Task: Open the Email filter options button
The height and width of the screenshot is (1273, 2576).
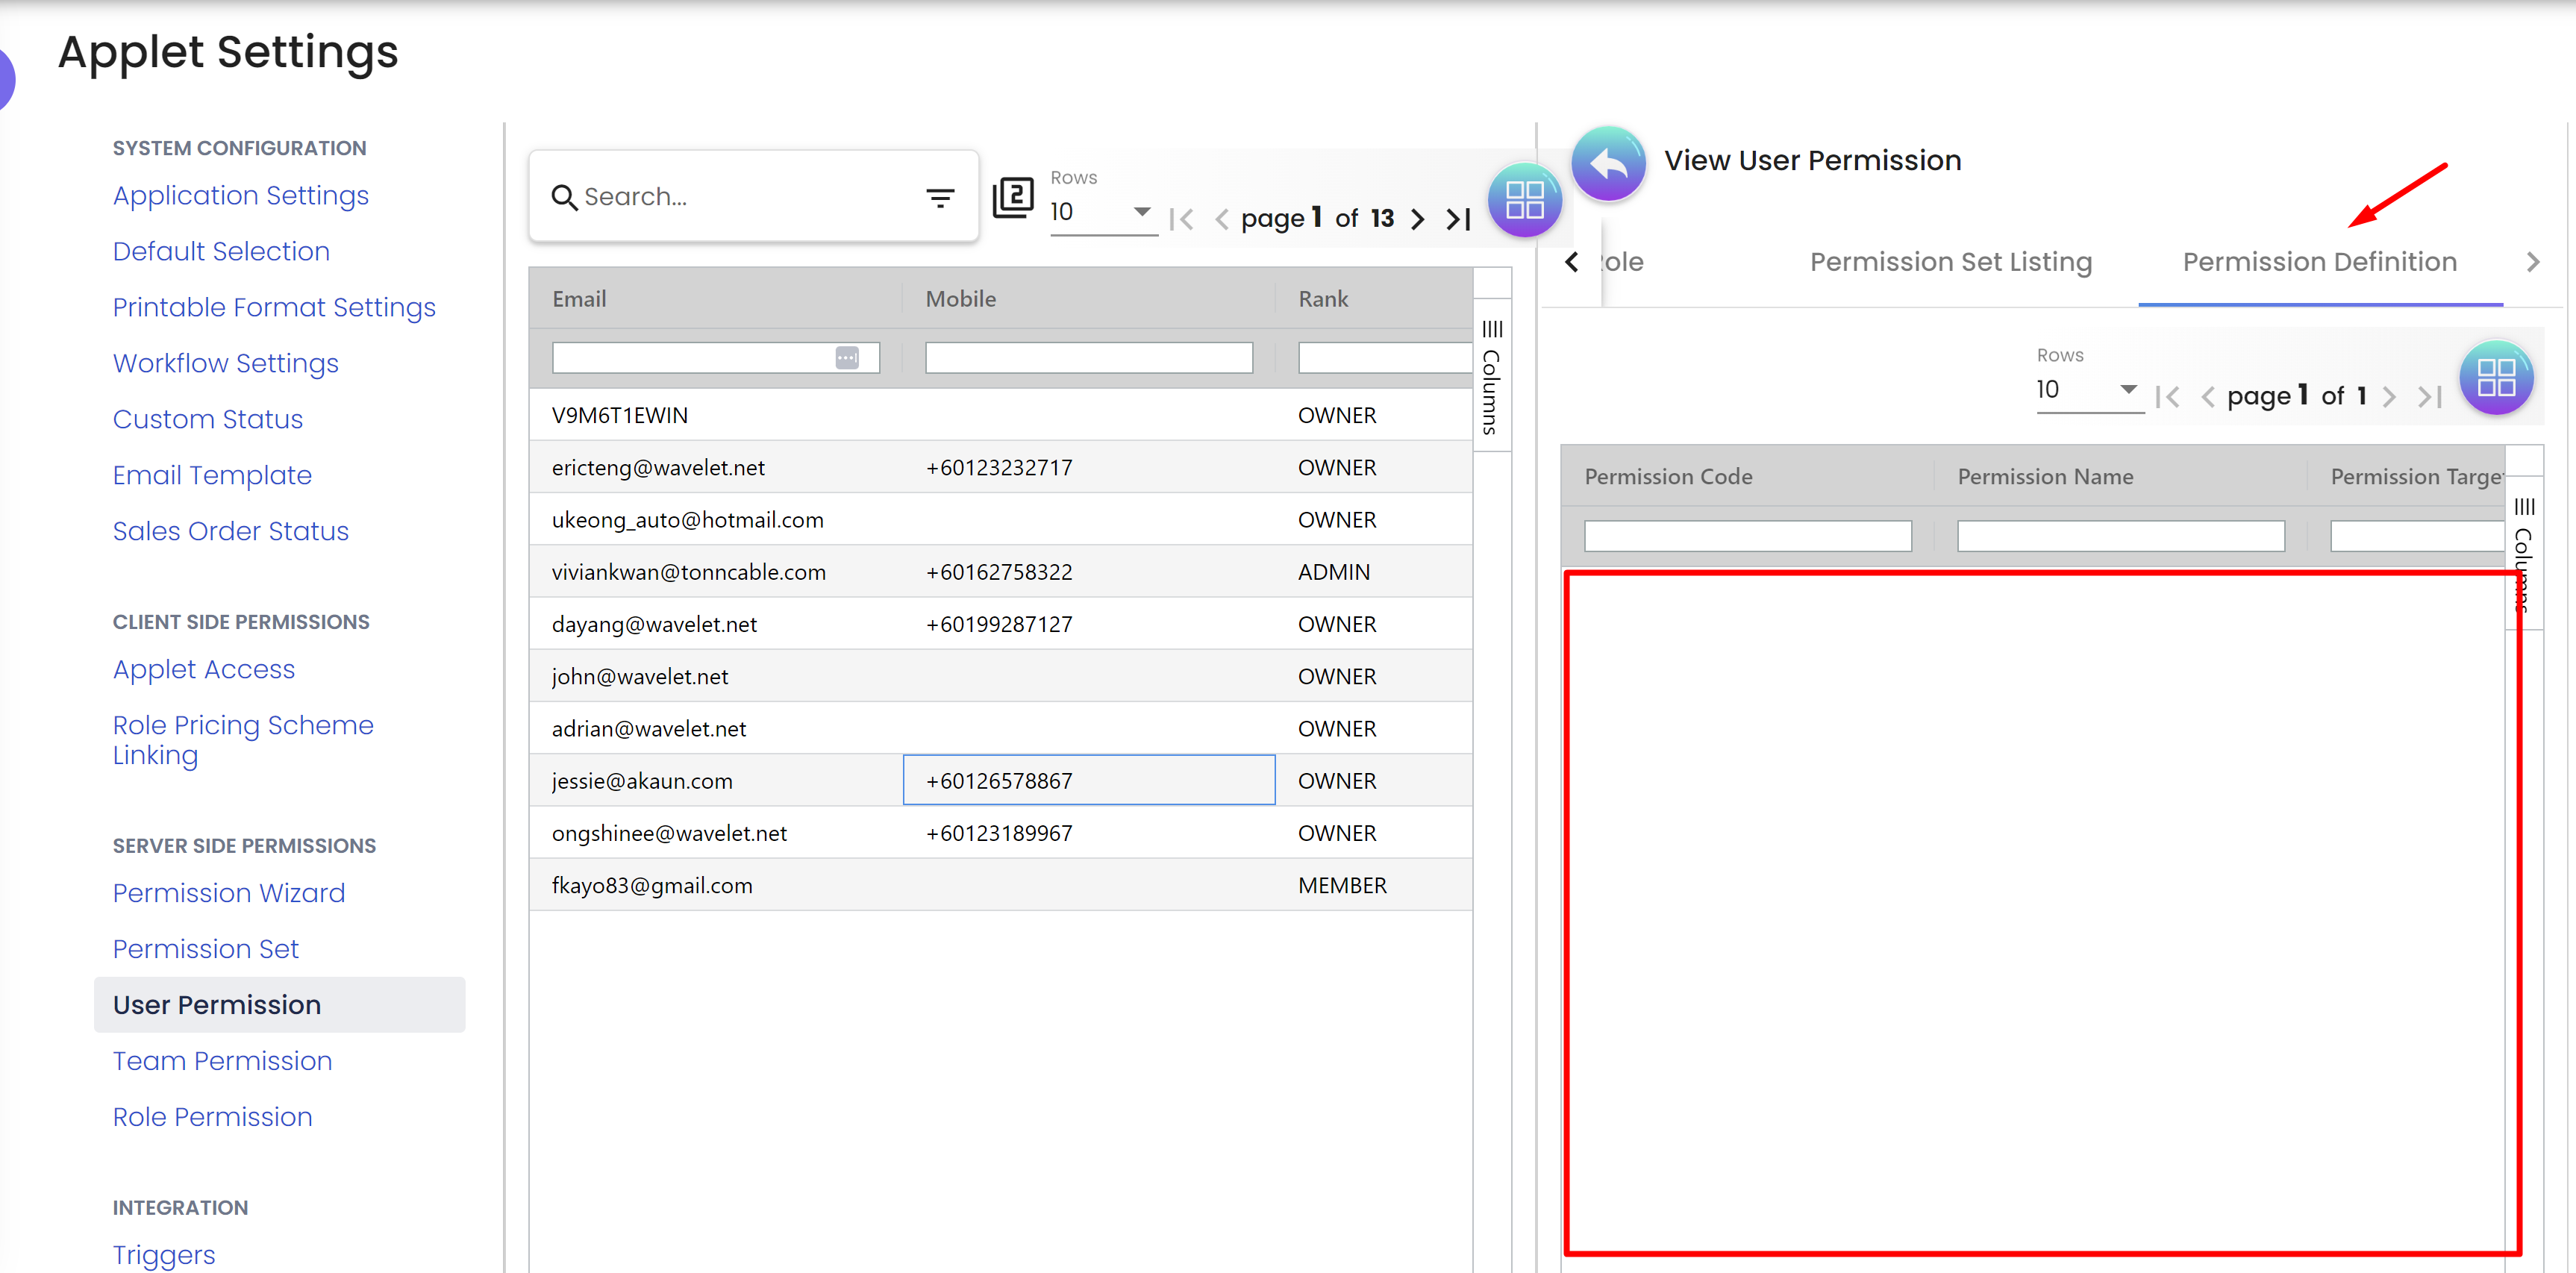Action: tap(846, 358)
